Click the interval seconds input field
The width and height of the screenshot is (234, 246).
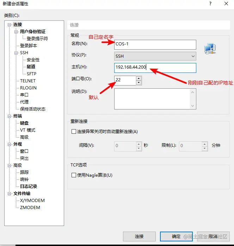tap(125, 146)
